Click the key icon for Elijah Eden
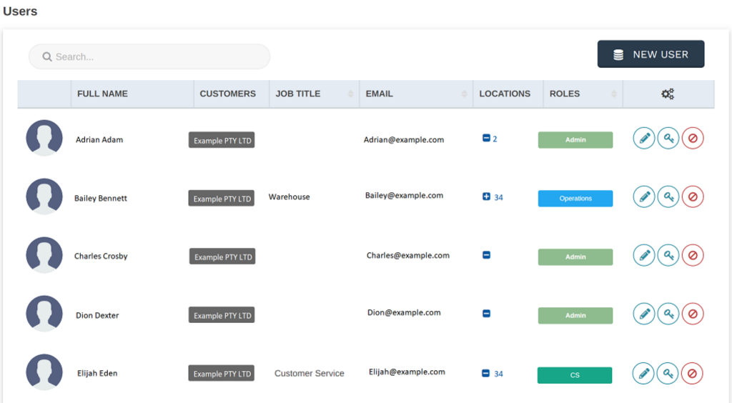Screen dimensions: 732x403 (x=668, y=373)
